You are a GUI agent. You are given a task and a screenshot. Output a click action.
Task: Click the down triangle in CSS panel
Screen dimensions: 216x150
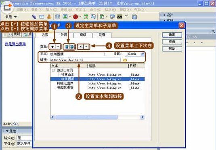click(x=202, y=42)
